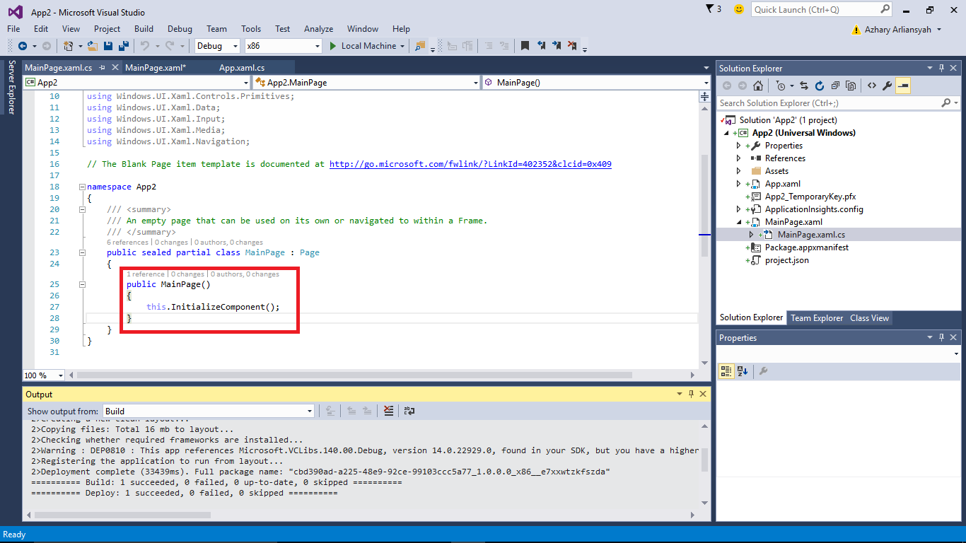966x543 pixels.
Task: Open the Debug configuration dropdown
Action: point(219,46)
